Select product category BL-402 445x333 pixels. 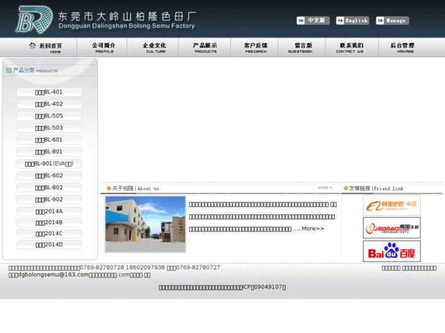49,104
